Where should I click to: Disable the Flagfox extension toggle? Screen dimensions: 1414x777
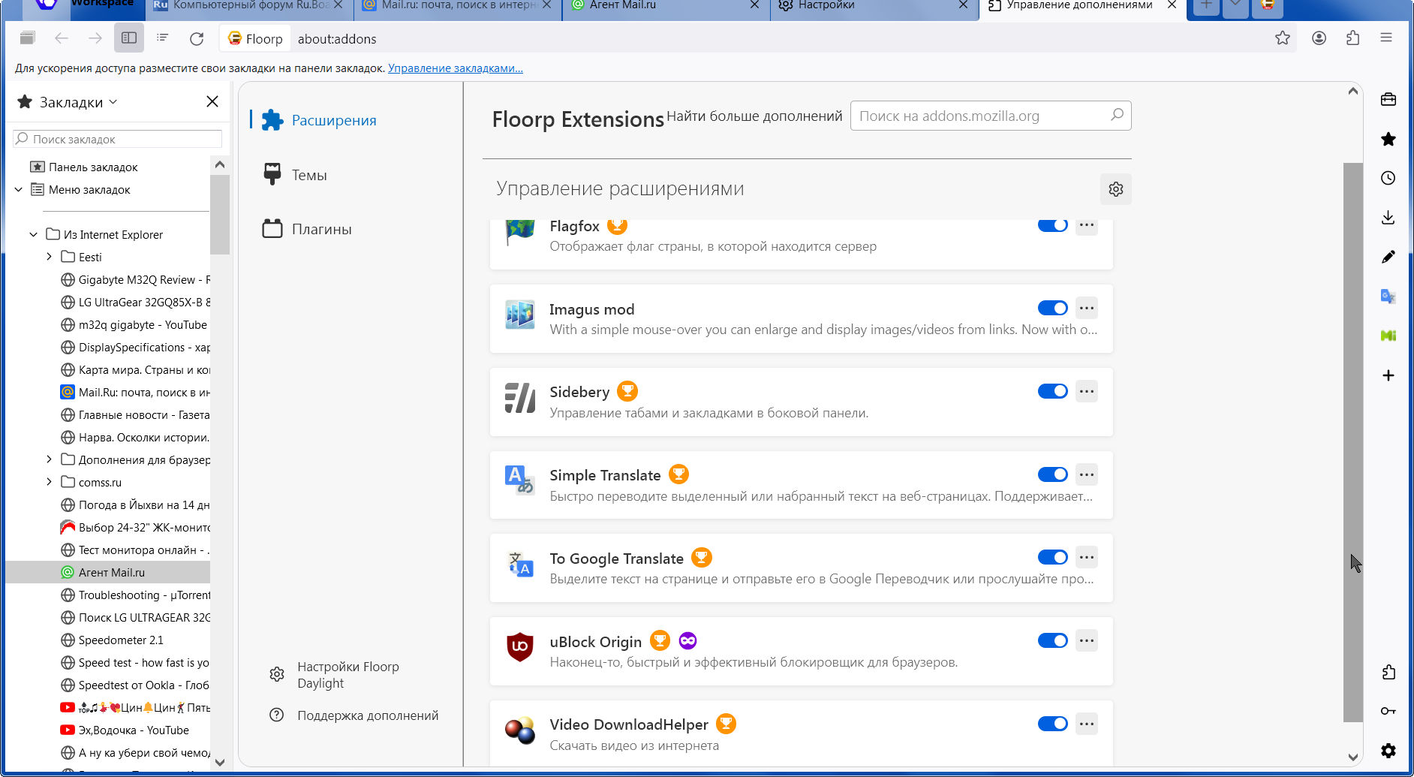[1053, 225]
